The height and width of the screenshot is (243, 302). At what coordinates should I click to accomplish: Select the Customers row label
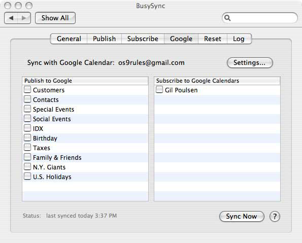coord(49,90)
